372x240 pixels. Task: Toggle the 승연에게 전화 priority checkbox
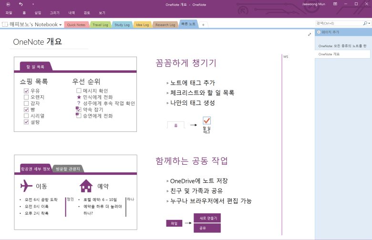tap(79, 115)
